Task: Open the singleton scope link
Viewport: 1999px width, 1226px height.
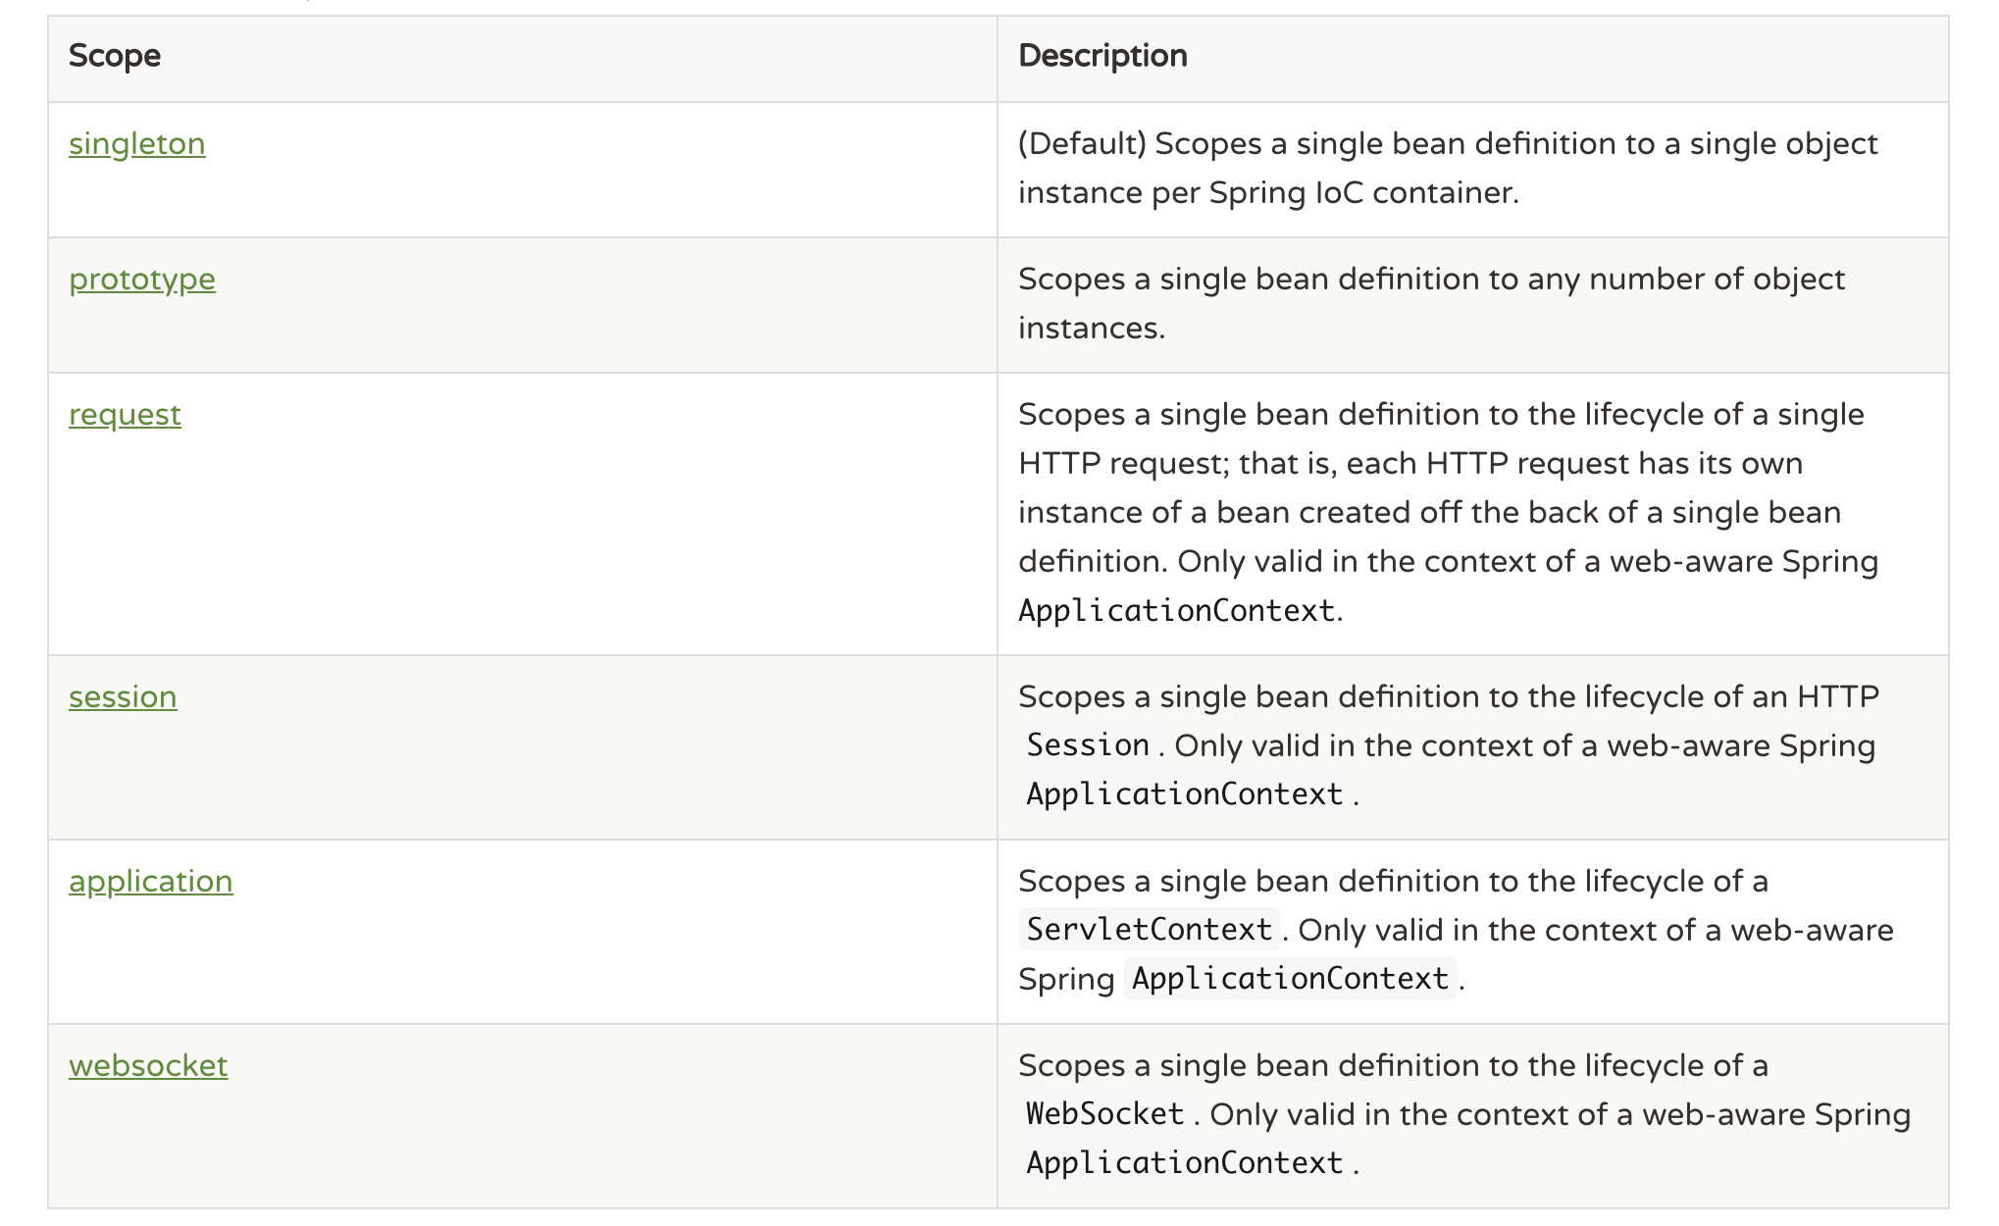Action: coord(137,144)
